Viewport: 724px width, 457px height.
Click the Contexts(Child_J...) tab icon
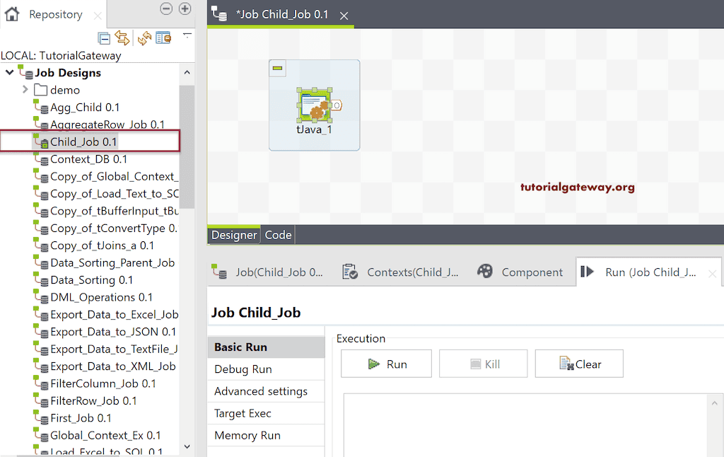pyautogui.click(x=349, y=271)
